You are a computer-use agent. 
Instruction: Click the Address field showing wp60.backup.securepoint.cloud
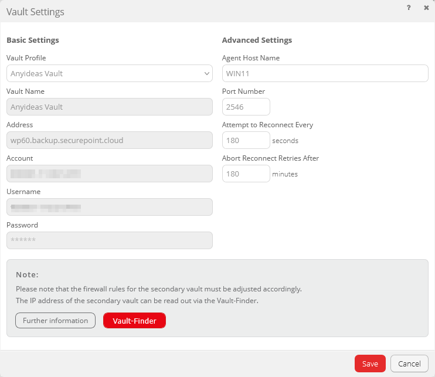109,140
